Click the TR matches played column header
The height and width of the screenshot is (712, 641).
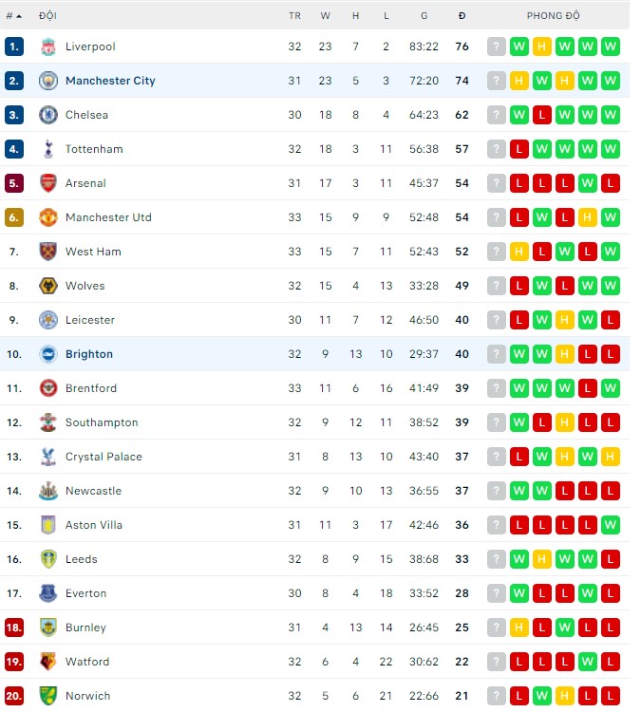[294, 15]
